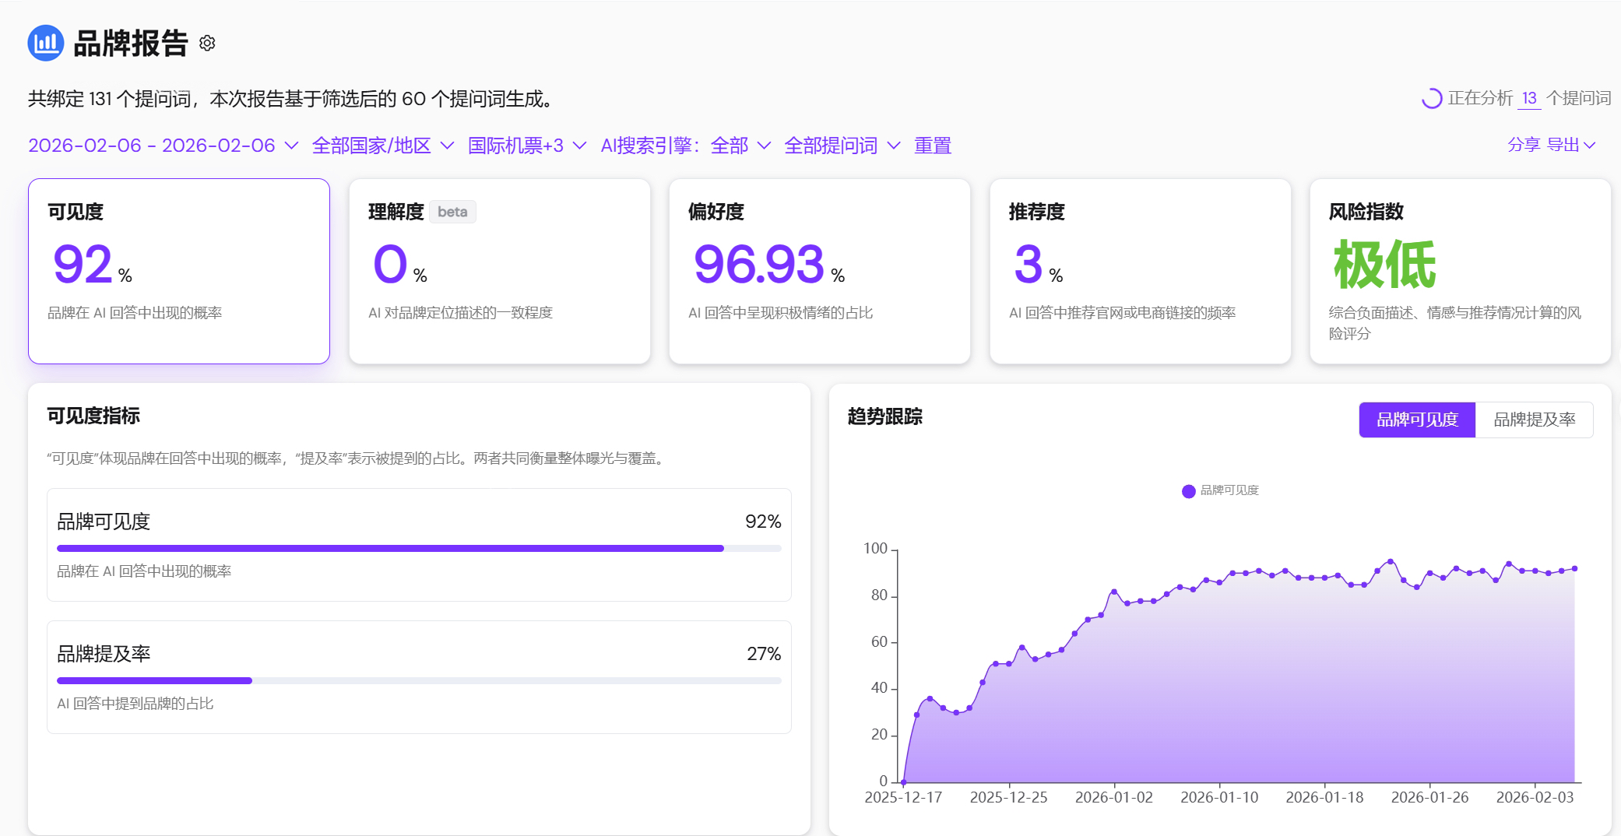Click the beta badge on 理解度

click(452, 212)
